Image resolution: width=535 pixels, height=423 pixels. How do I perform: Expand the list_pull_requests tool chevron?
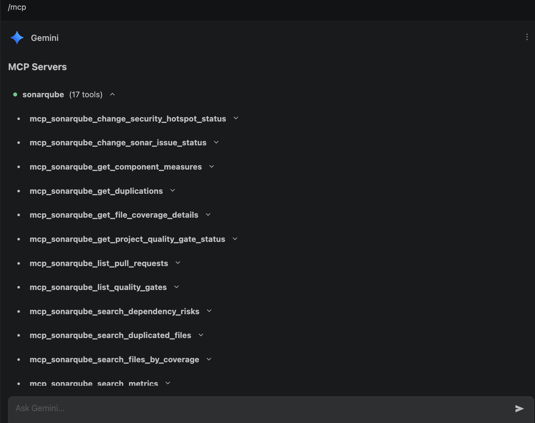(x=178, y=263)
